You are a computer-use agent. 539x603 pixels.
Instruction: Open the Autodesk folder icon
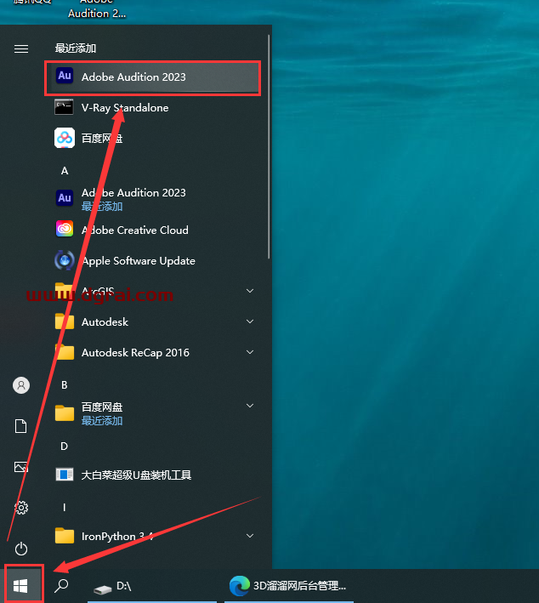pyautogui.click(x=65, y=321)
